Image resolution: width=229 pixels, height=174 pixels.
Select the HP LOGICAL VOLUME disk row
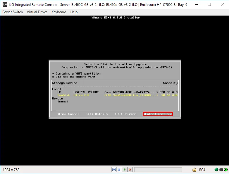[115, 92]
